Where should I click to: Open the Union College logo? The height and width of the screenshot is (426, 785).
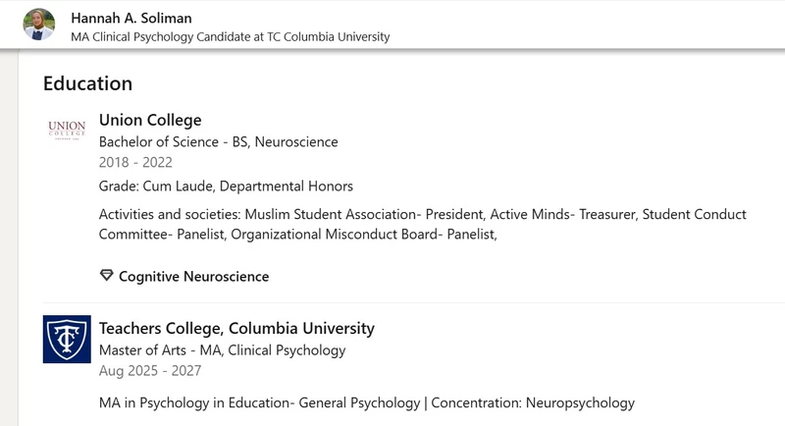click(x=67, y=131)
